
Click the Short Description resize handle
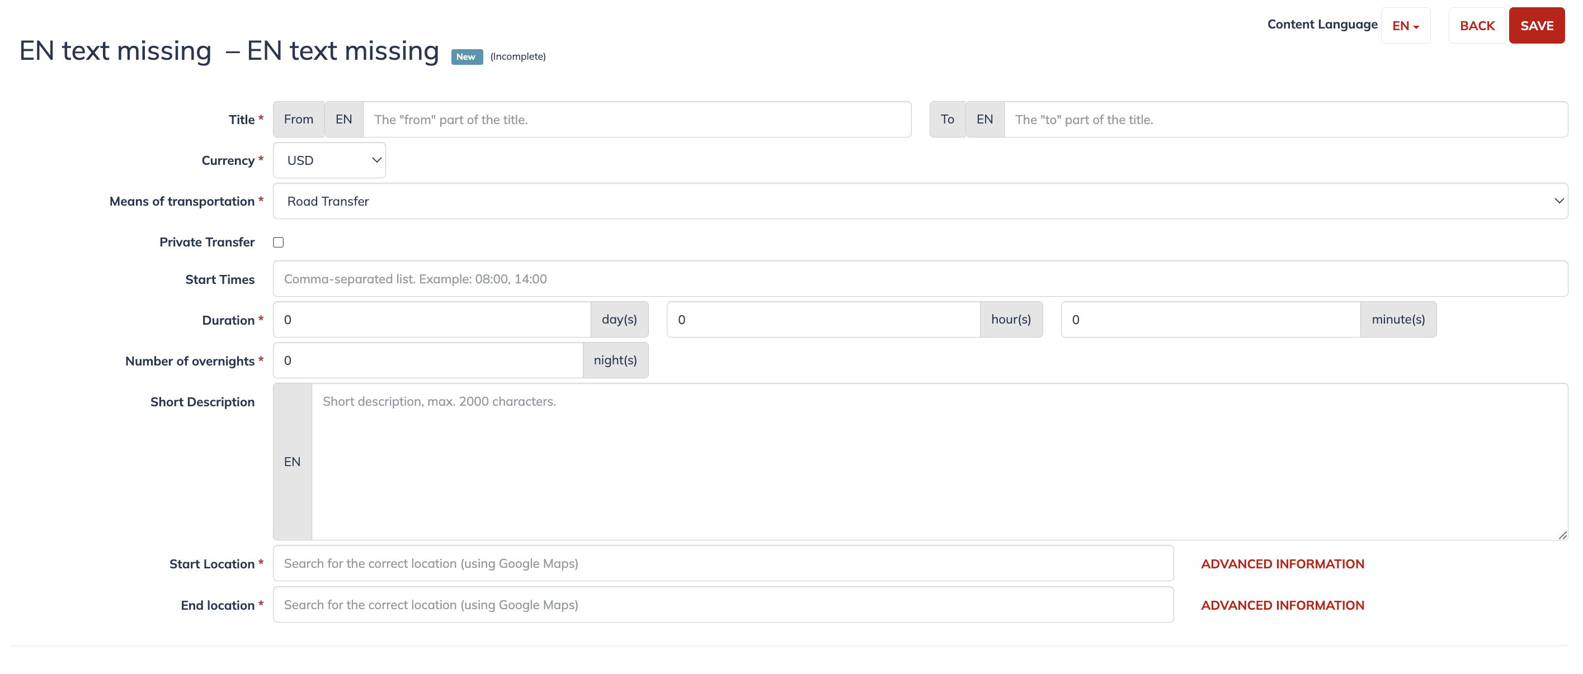tap(1562, 535)
